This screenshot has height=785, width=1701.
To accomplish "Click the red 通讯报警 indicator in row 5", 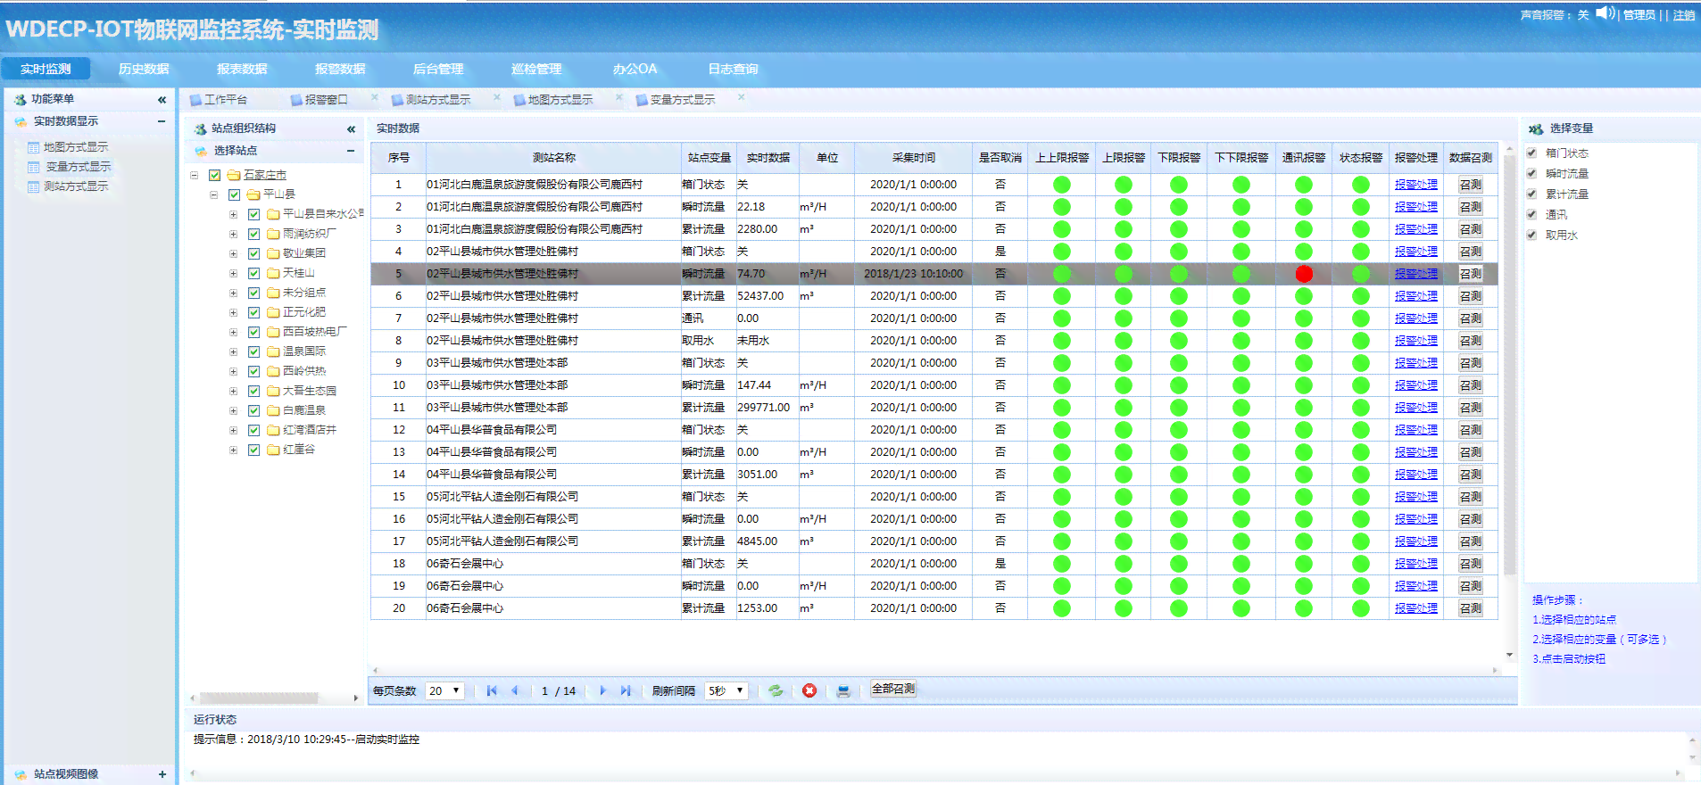I will [x=1304, y=274].
